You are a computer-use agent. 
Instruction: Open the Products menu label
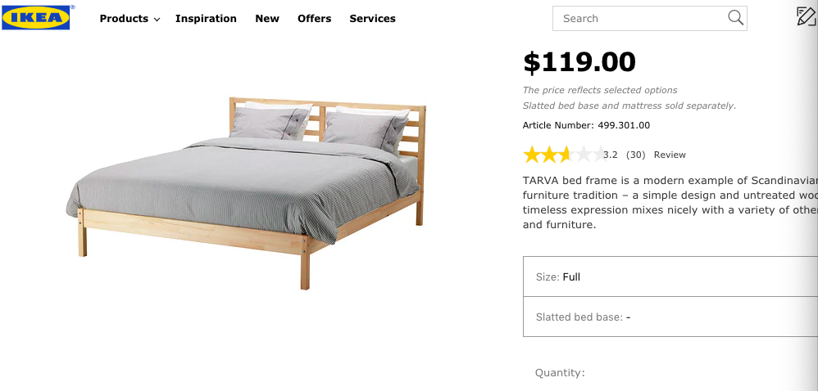(124, 19)
